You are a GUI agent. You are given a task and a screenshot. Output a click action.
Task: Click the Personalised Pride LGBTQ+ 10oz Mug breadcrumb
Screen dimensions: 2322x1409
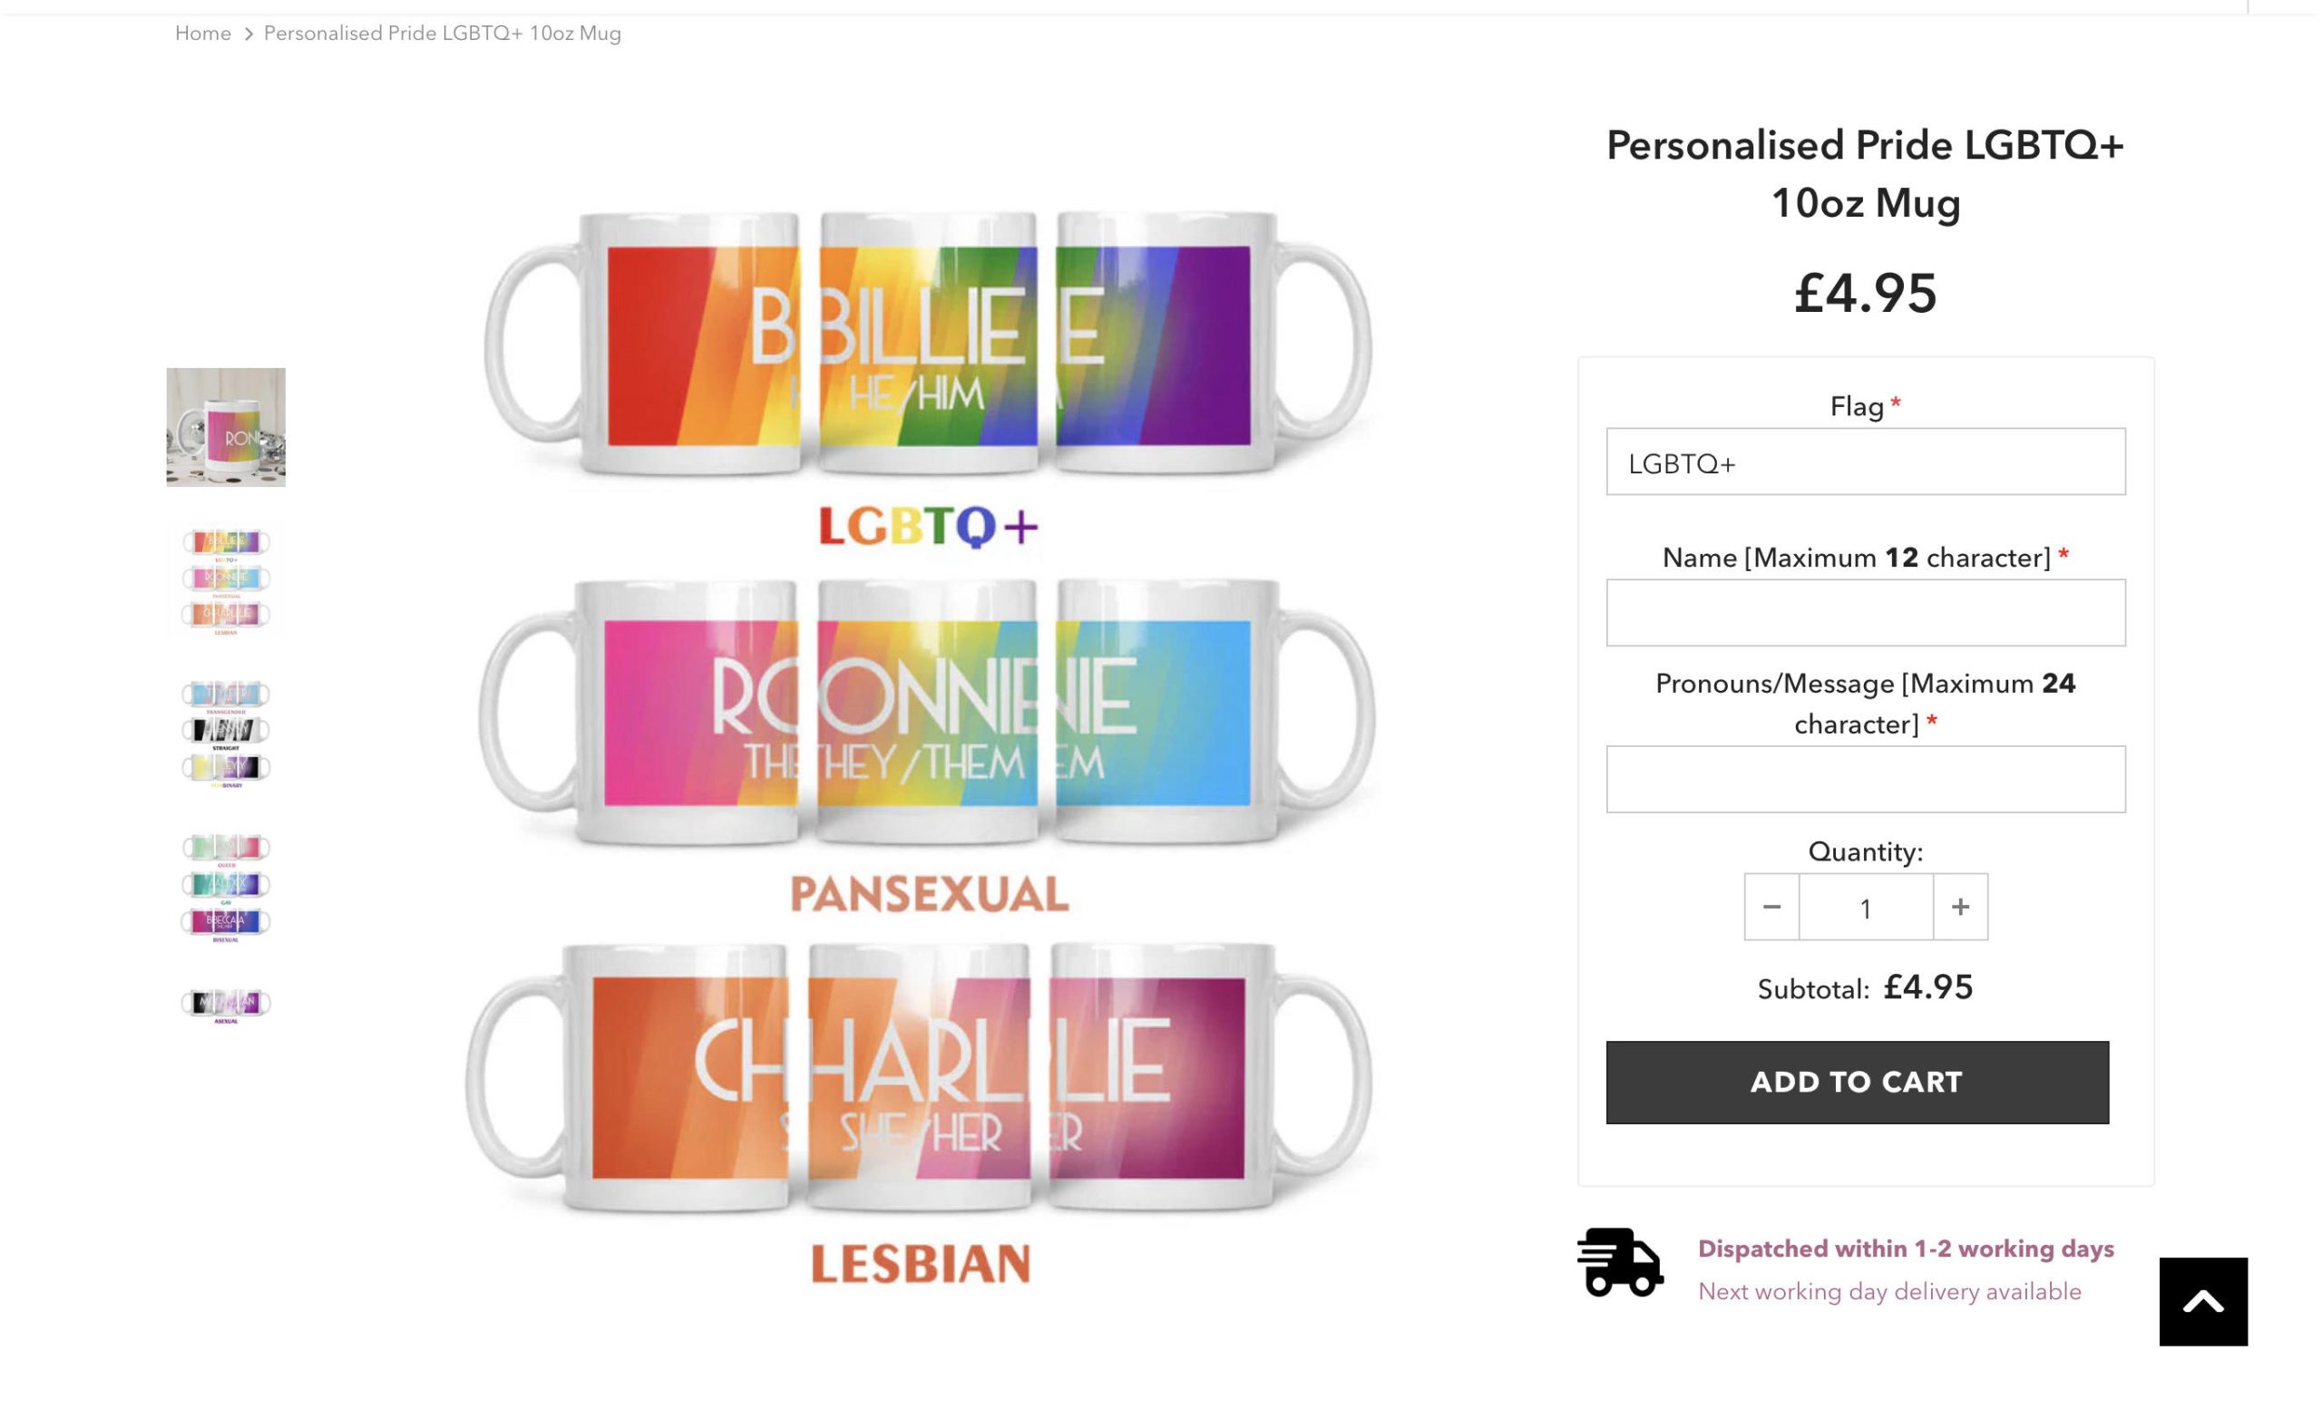442,34
